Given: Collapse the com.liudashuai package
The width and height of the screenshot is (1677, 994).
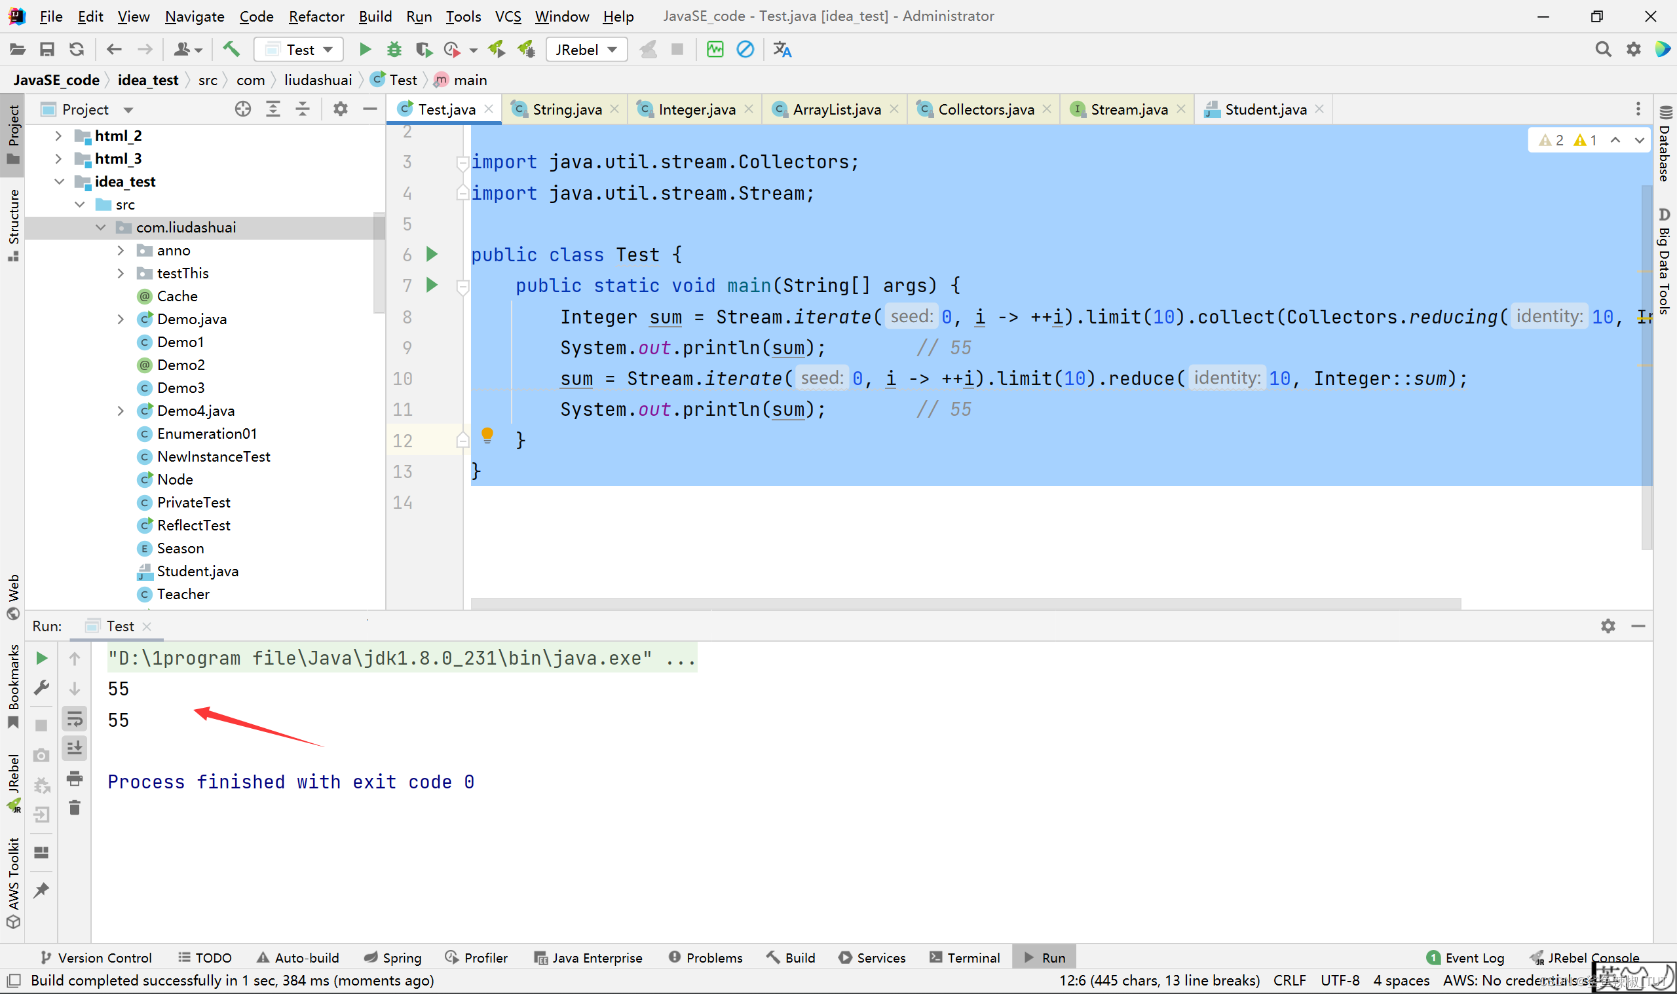Looking at the screenshot, I should 100,228.
